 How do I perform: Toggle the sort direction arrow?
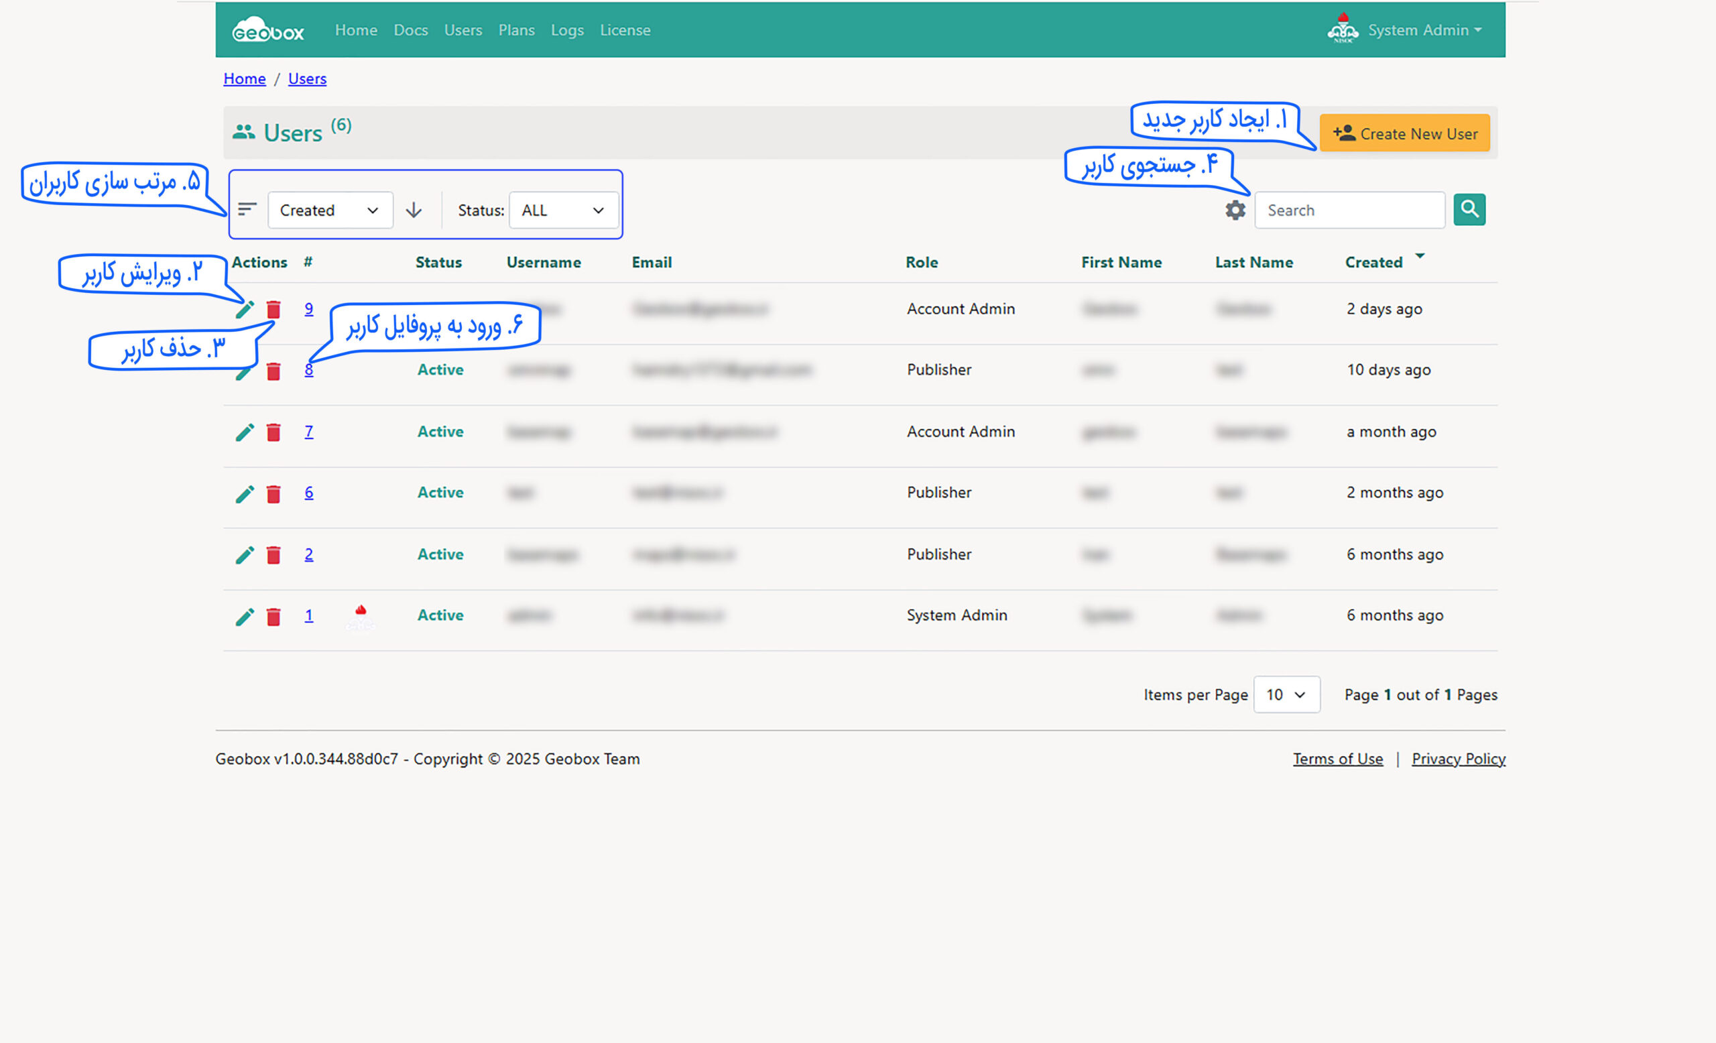[414, 210]
